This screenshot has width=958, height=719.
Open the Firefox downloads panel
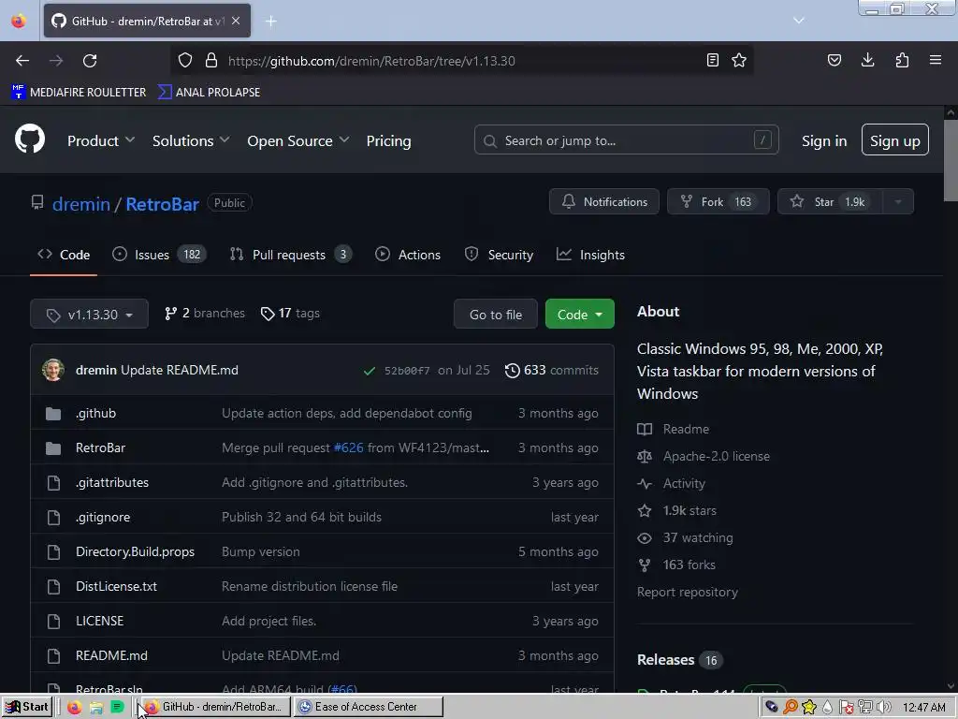(x=867, y=60)
